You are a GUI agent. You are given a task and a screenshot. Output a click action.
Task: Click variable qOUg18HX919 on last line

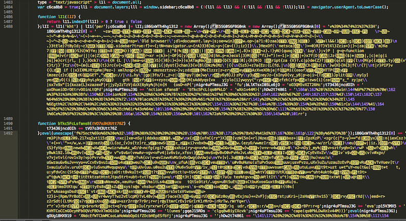[x=59, y=216]
